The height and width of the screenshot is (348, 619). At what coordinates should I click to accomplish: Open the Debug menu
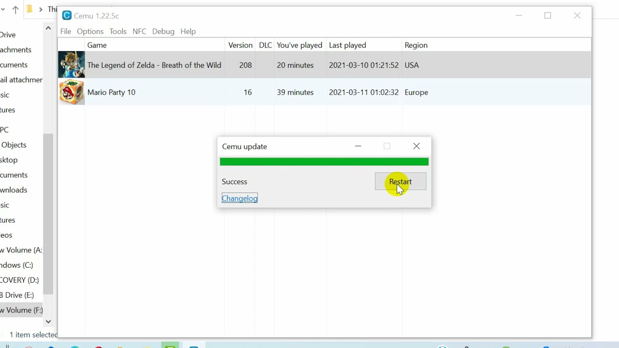tap(163, 31)
